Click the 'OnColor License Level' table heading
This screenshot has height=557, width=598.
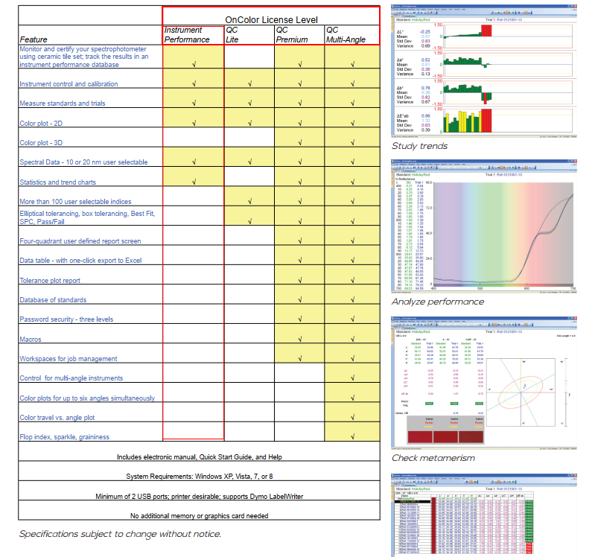(x=271, y=20)
